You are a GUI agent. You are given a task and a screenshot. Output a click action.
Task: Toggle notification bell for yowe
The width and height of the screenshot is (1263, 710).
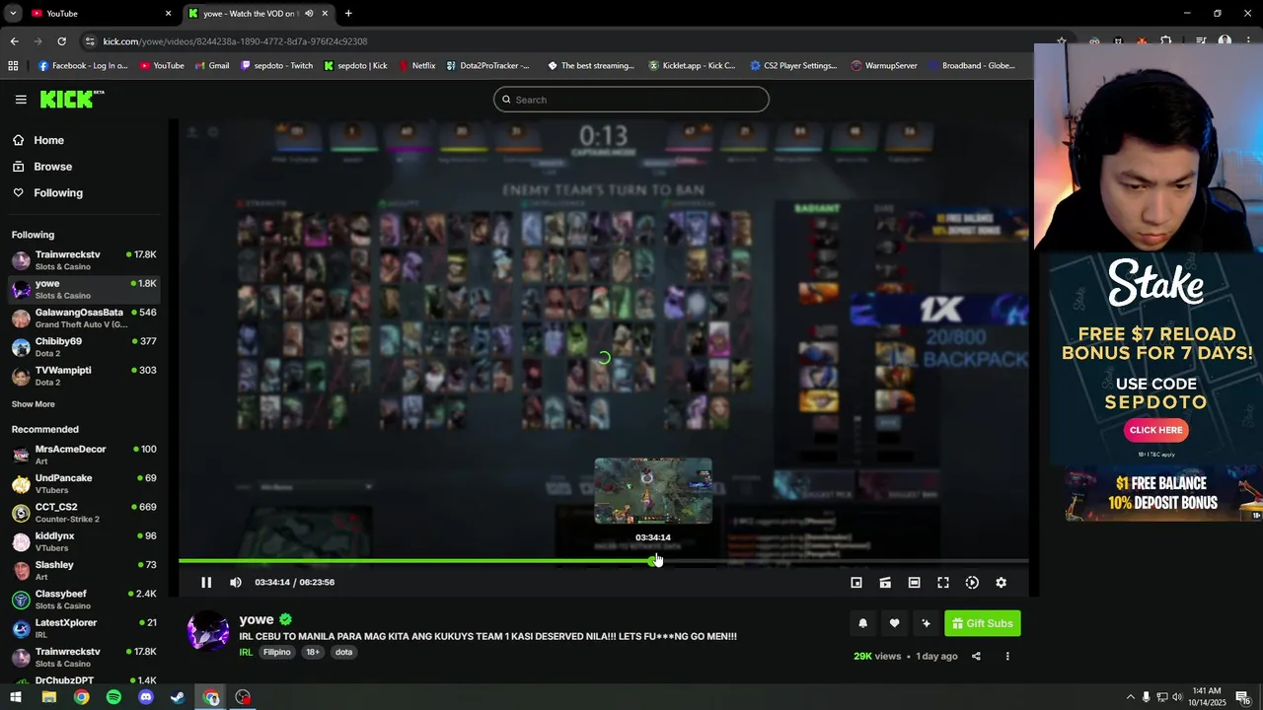[x=862, y=623]
